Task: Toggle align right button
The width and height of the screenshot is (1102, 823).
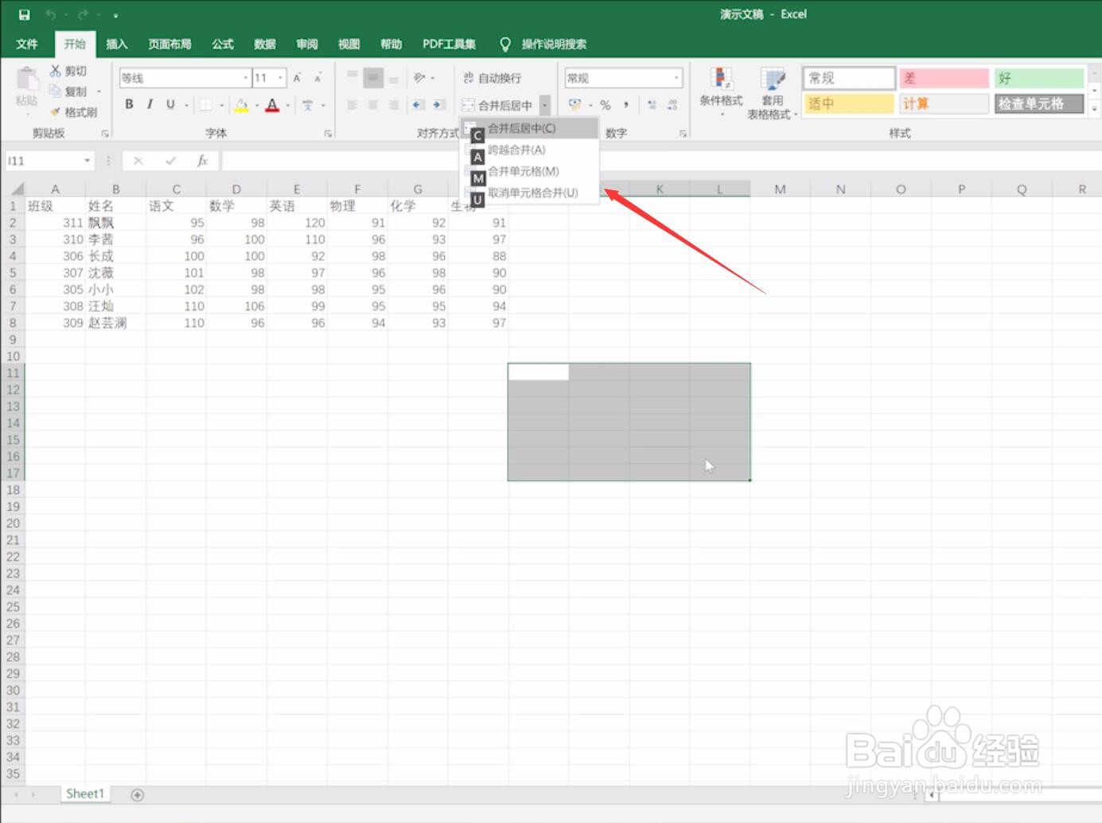Action: tap(394, 104)
